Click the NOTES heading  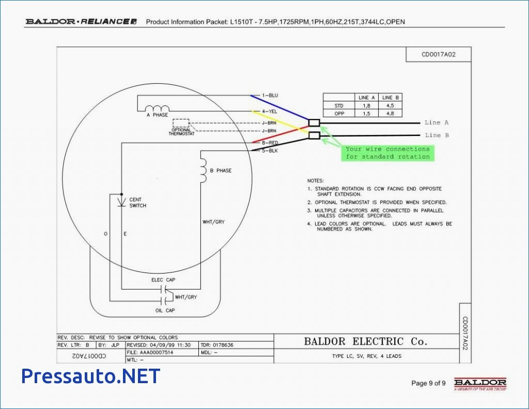click(315, 180)
